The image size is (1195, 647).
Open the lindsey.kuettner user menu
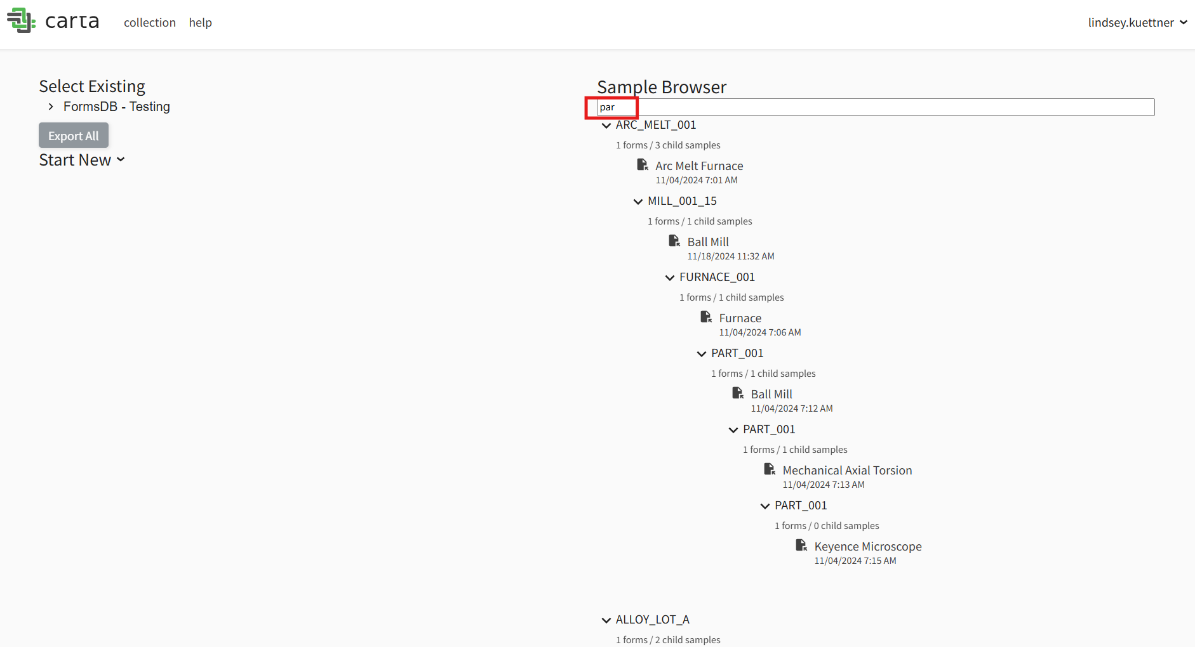pos(1137,22)
